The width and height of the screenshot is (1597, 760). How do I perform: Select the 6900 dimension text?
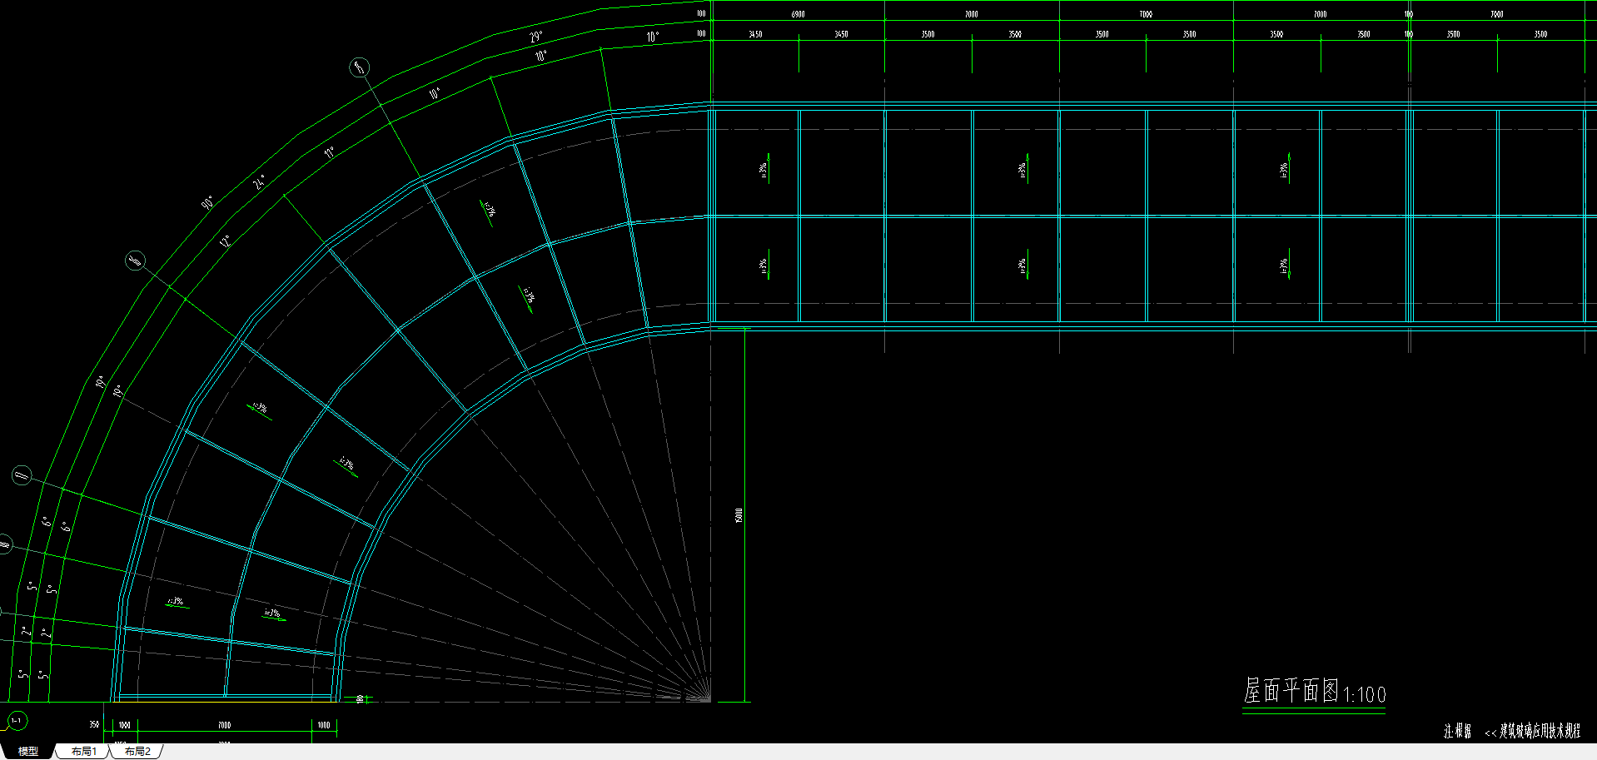pyautogui.click(x=798, y=14)
